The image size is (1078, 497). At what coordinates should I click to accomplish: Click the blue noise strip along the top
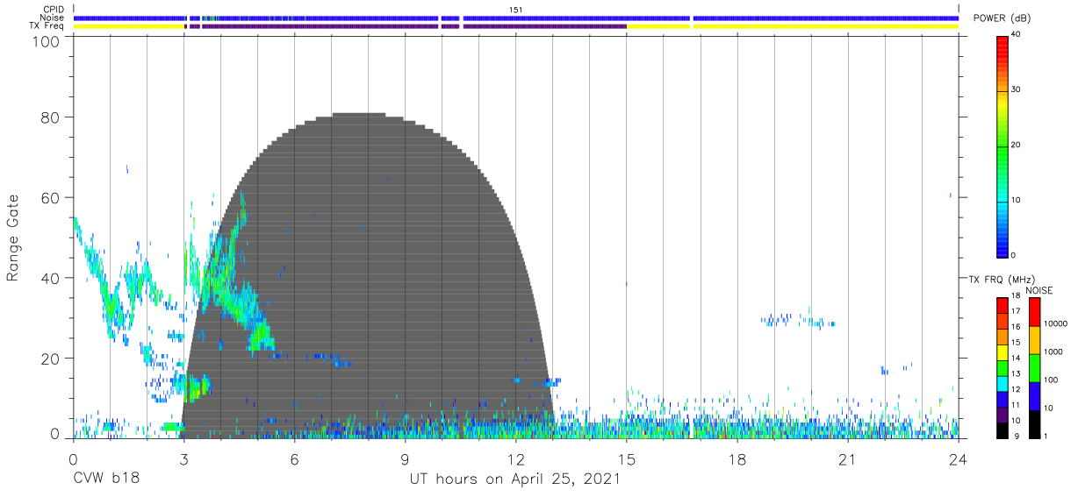coord(516,18)
